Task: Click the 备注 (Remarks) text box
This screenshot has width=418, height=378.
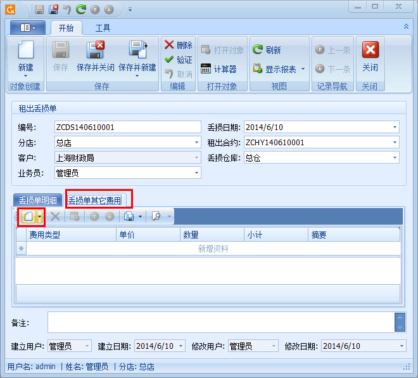Action: tap(220, 322)
